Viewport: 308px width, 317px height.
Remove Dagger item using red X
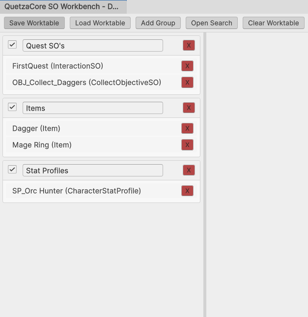[187, 129]
